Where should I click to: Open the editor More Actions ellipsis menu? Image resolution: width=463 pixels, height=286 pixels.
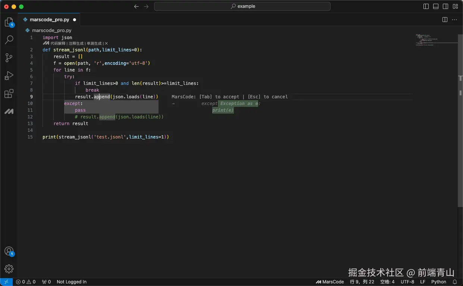click(x=455, y=20)
